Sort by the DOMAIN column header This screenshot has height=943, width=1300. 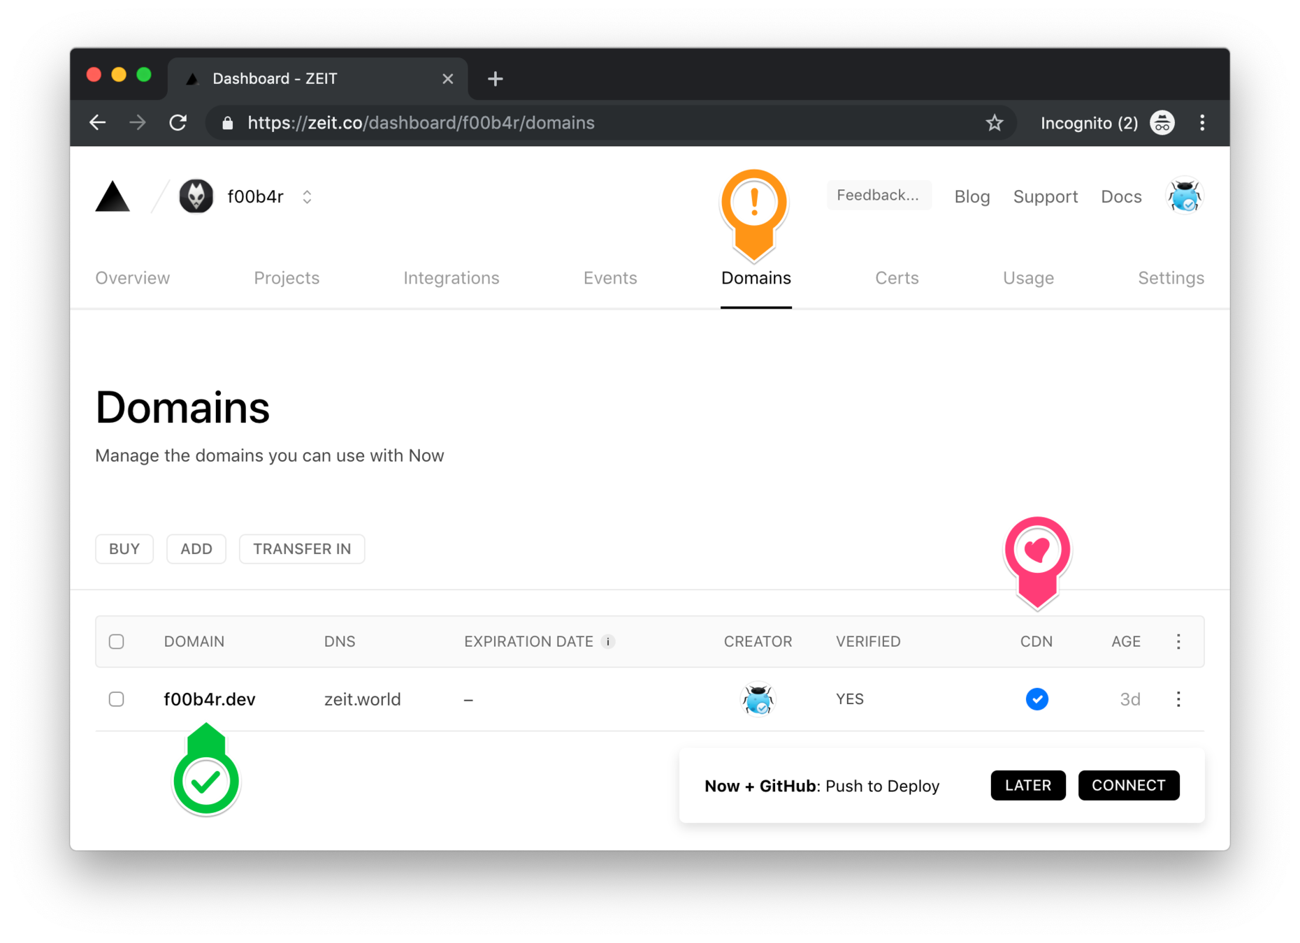coord(194,641)
